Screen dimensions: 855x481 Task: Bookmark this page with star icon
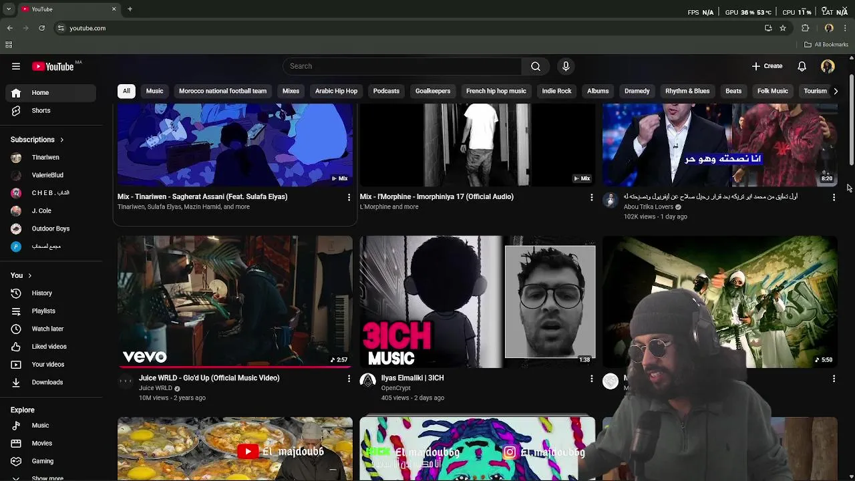783,28
